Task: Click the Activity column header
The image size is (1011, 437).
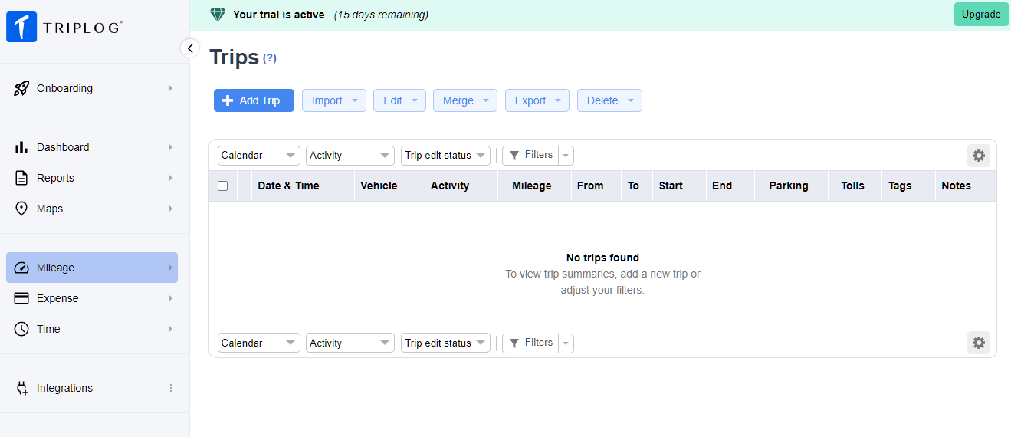Action: [461, 186]
